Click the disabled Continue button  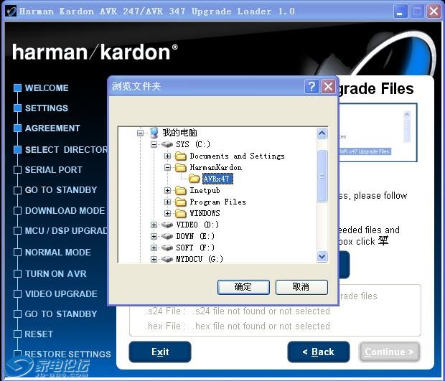click(389, 352)
